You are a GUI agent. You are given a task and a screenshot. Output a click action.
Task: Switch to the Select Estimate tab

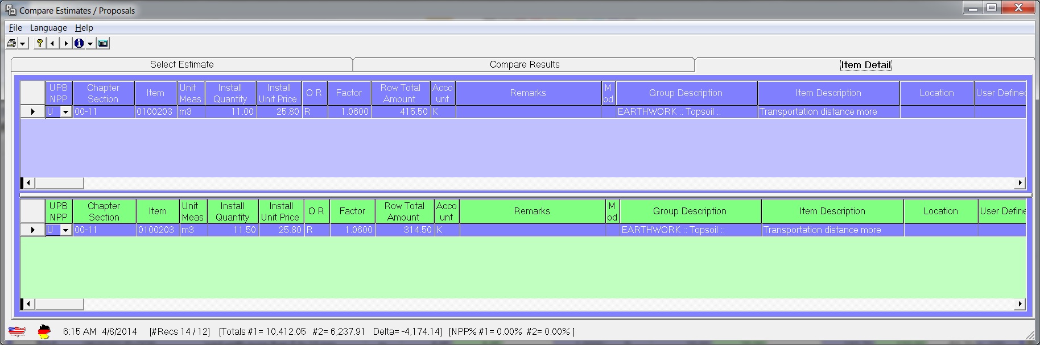(x=181, y=64)
